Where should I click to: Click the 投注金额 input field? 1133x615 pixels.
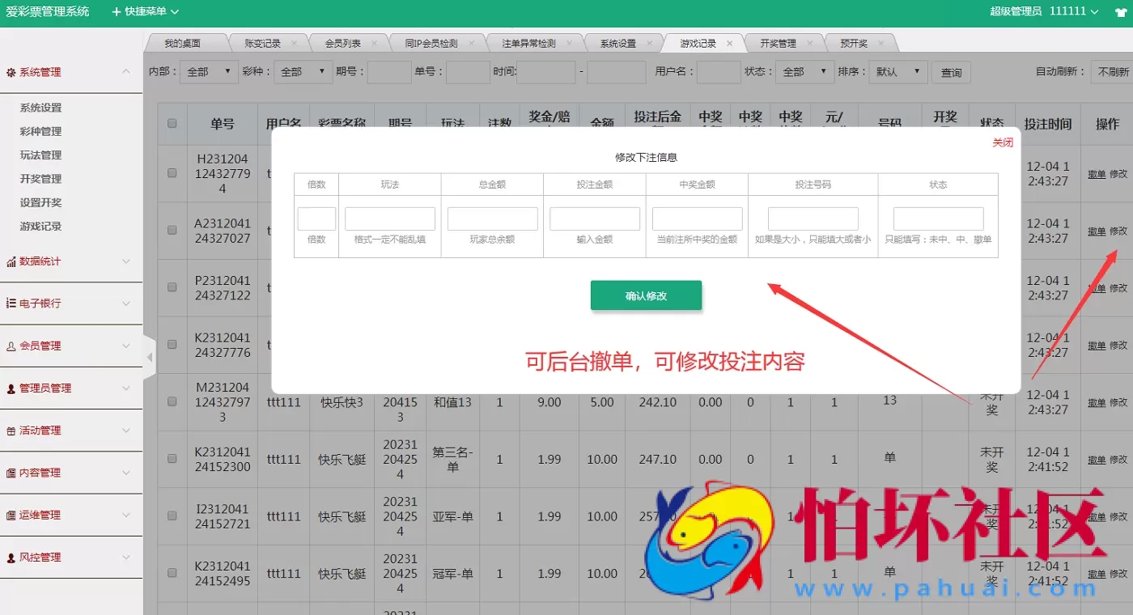(x=595, y=218)
